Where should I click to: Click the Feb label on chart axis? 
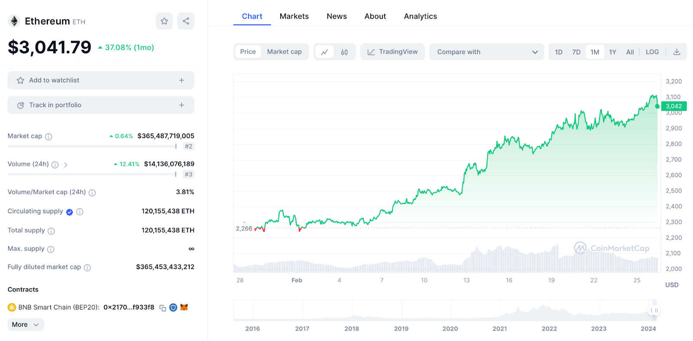pos(297,280)
